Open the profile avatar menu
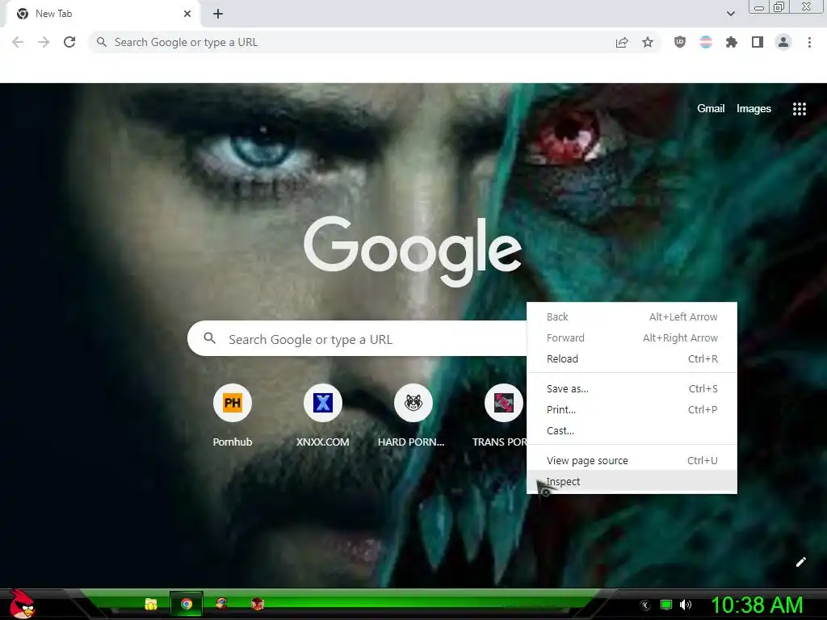This screenshot has height=620, width=827. click(x=783, y=42)
